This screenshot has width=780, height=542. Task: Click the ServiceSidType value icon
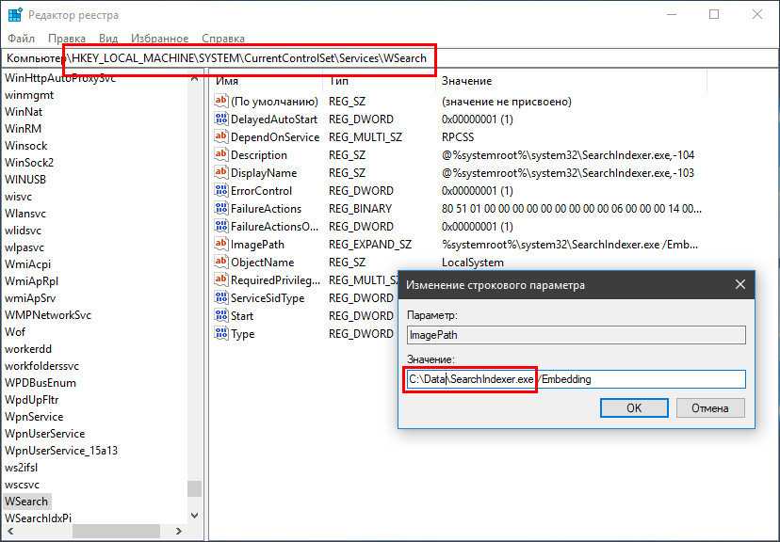[222, 298]
